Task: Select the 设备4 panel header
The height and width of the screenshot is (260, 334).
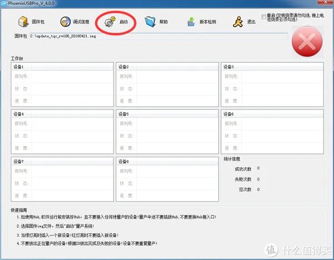Action: 62,114
